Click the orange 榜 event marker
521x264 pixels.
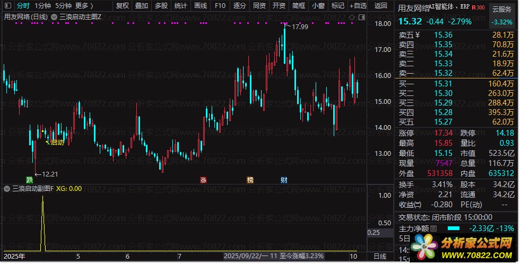(250, 180)
